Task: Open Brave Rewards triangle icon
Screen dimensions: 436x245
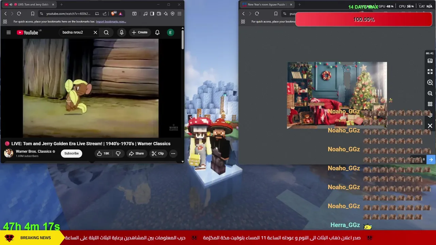Action: [x=120, y=14]
